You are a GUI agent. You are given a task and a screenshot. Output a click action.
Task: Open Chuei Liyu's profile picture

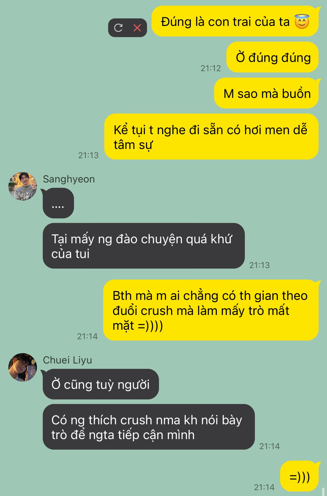(x=23, y=367)
